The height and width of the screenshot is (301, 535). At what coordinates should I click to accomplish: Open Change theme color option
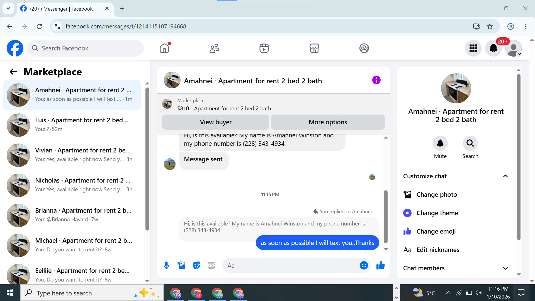coord(437,213)
